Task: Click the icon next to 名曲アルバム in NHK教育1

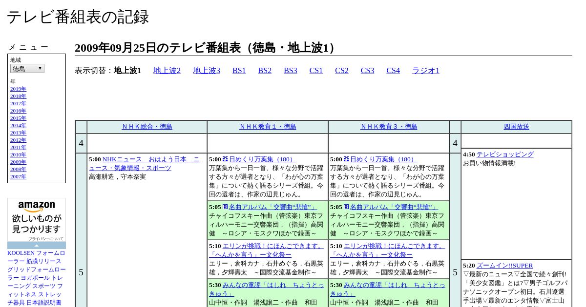Action: 225,207
